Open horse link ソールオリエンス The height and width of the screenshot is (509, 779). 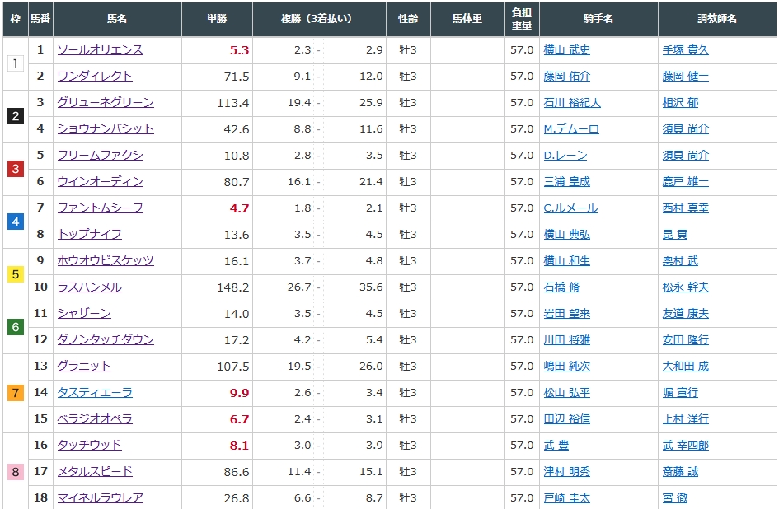(100, 50)
